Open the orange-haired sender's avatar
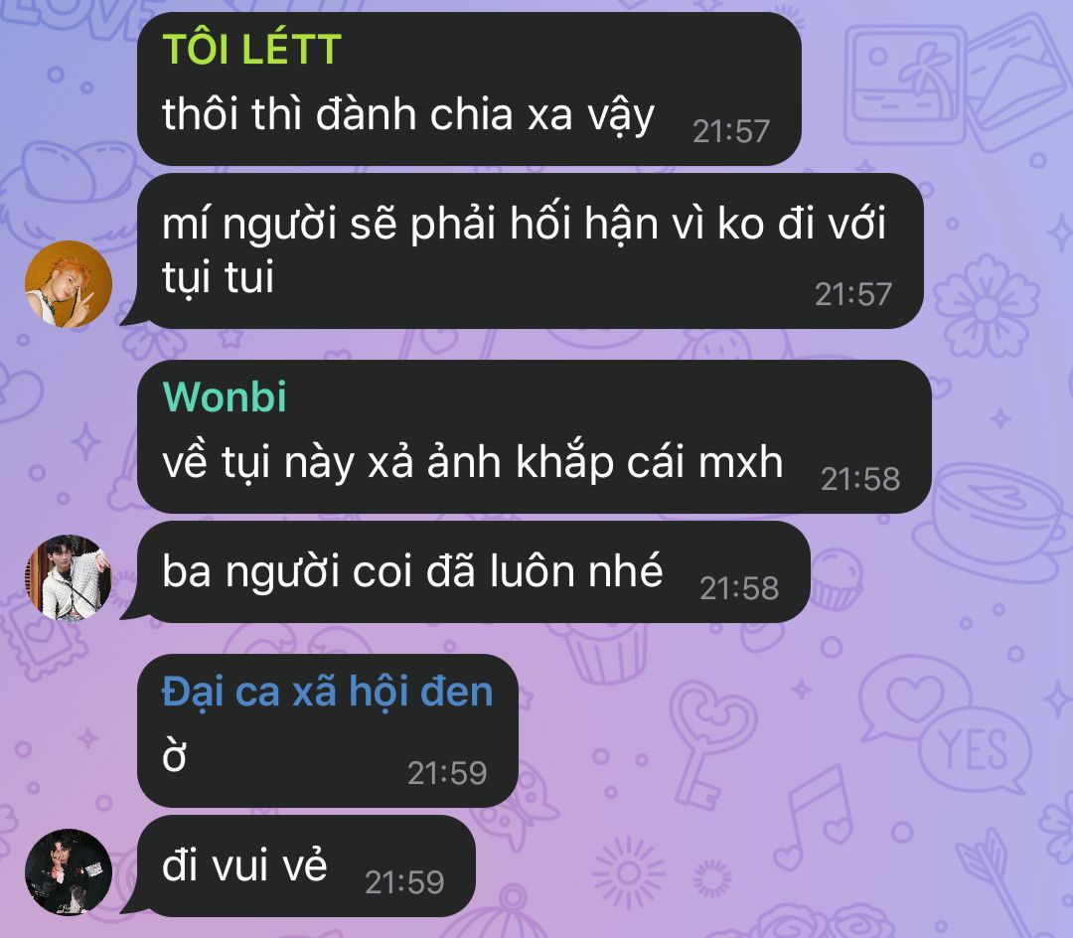The height and width of the screenshot is (938, 1073). 69,284
